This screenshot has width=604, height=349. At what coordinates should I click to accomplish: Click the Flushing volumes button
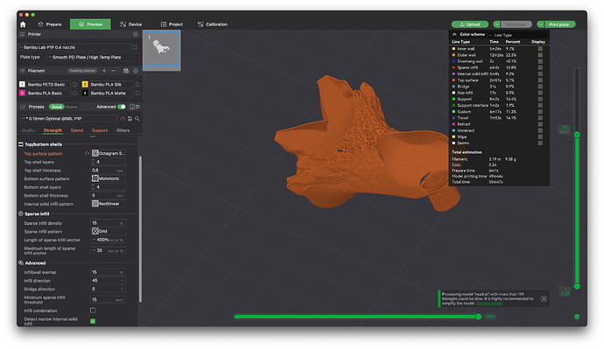tap(82, 71)
